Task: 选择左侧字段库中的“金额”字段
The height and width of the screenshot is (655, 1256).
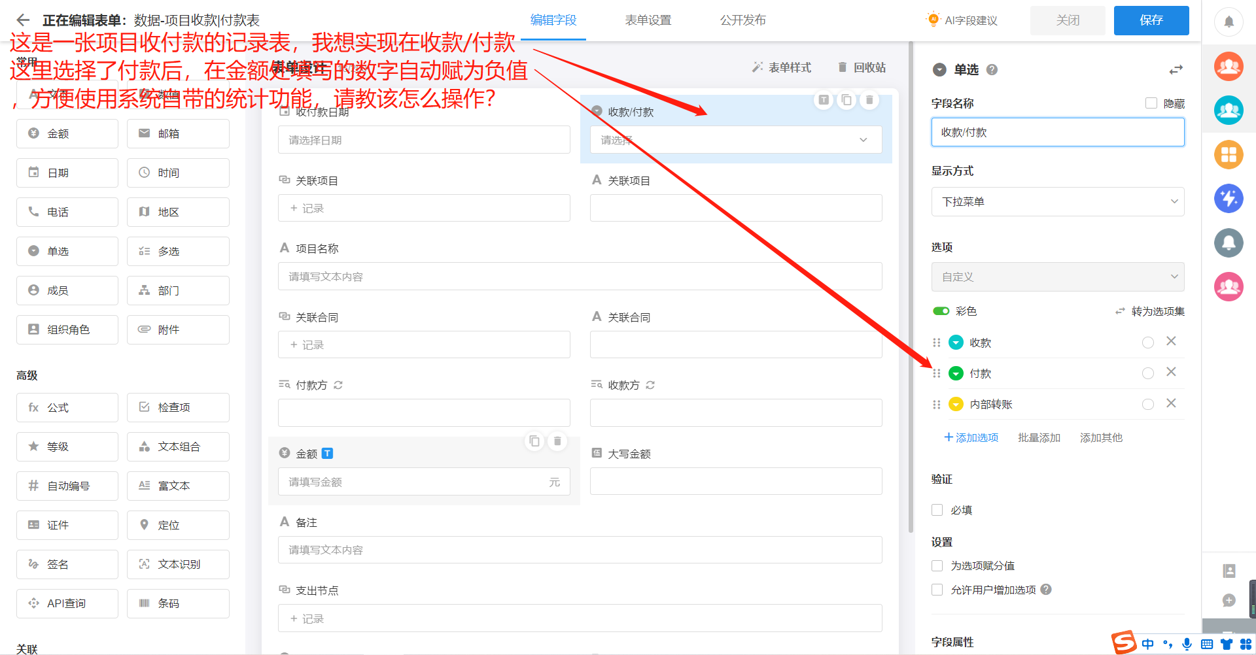Action: [x=67, y=133]
